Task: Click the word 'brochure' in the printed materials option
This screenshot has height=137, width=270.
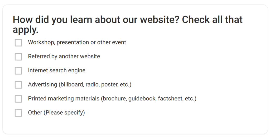Action: coord(114,99)
